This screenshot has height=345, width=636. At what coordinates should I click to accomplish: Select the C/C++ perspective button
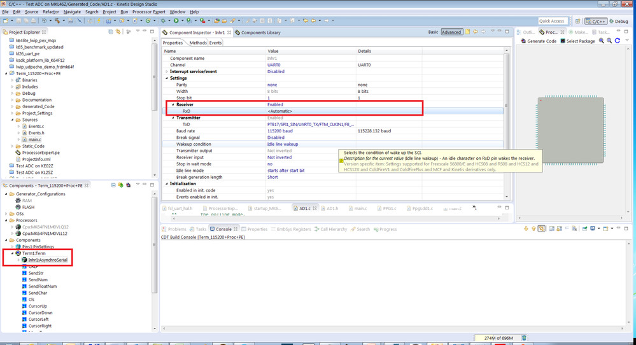(x=596, y=21)
